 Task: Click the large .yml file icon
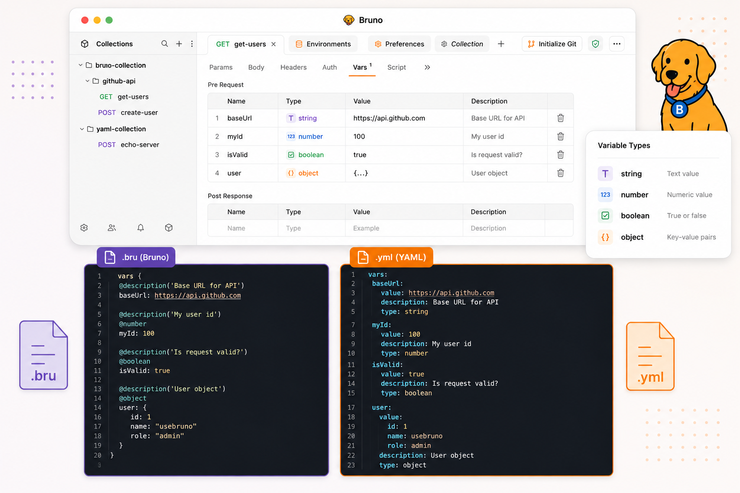[650, 356]
